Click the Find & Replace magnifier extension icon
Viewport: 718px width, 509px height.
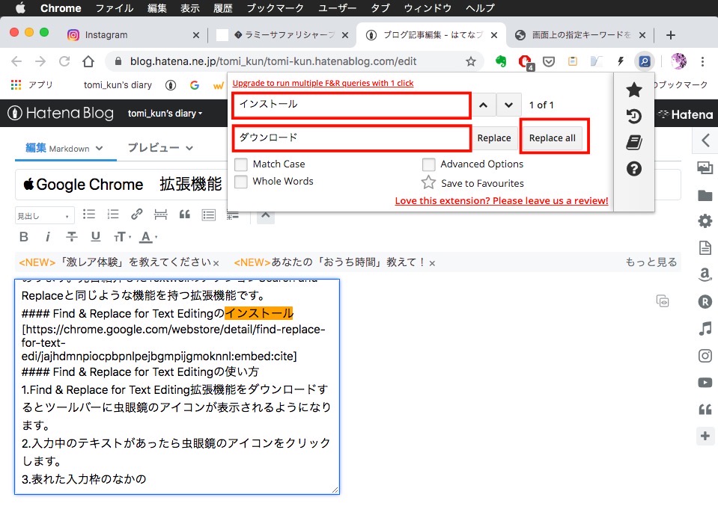pyautogui.click(x=645, y=61)
